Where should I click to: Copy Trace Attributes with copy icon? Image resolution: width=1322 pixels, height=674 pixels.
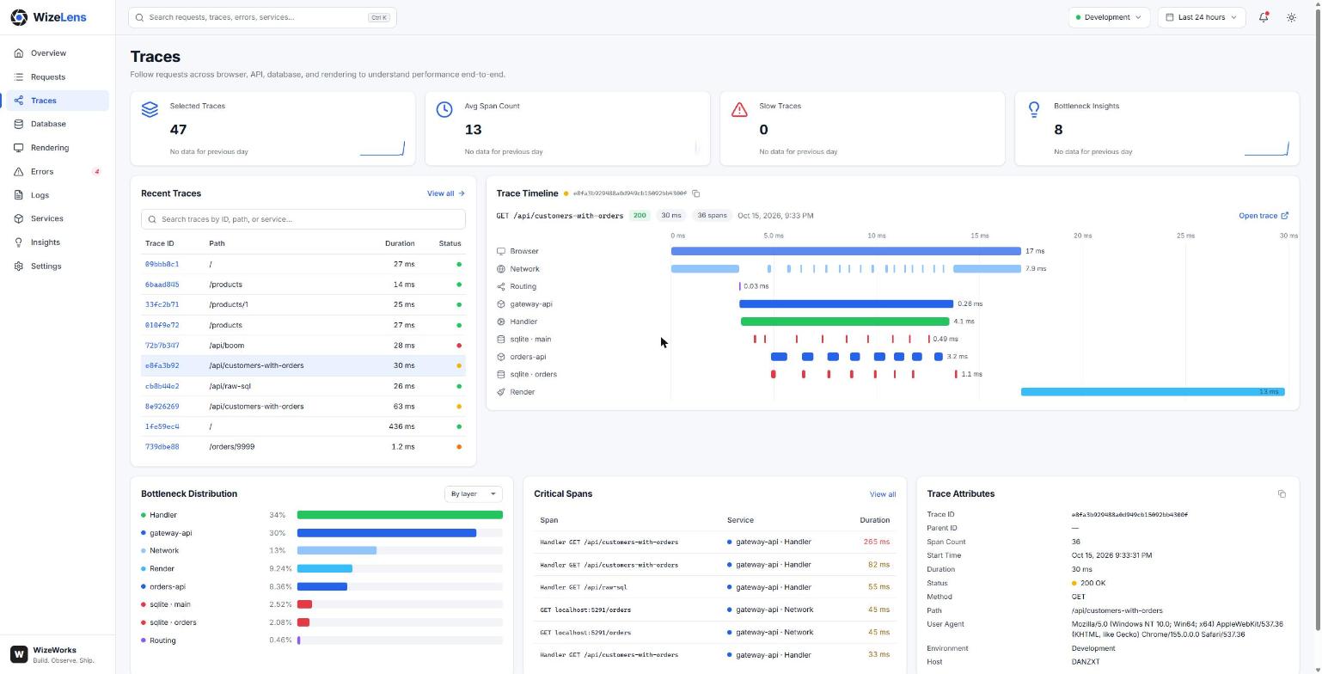[1282, 494]
